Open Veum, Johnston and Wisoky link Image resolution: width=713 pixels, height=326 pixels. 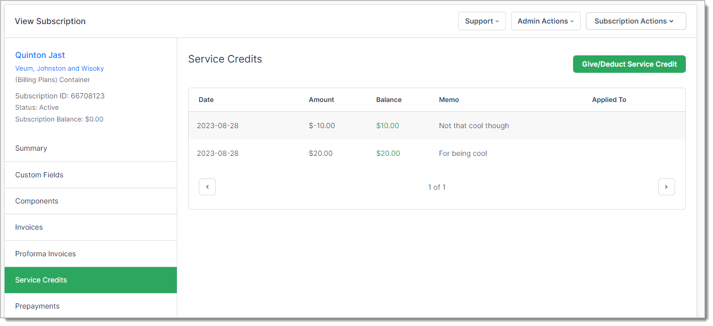click(x=59, y=68)
